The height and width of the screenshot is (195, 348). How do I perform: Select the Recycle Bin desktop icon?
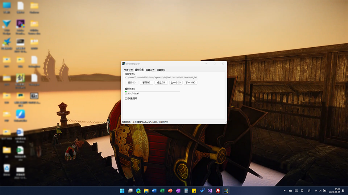7,170
